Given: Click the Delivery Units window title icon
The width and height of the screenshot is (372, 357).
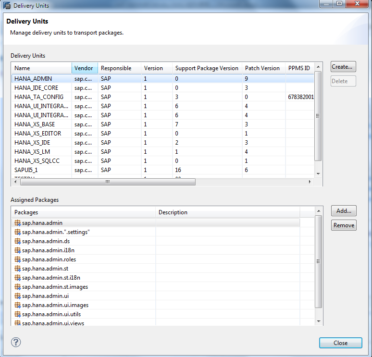Looking at the screenshot, I should [x=7, y=5].
